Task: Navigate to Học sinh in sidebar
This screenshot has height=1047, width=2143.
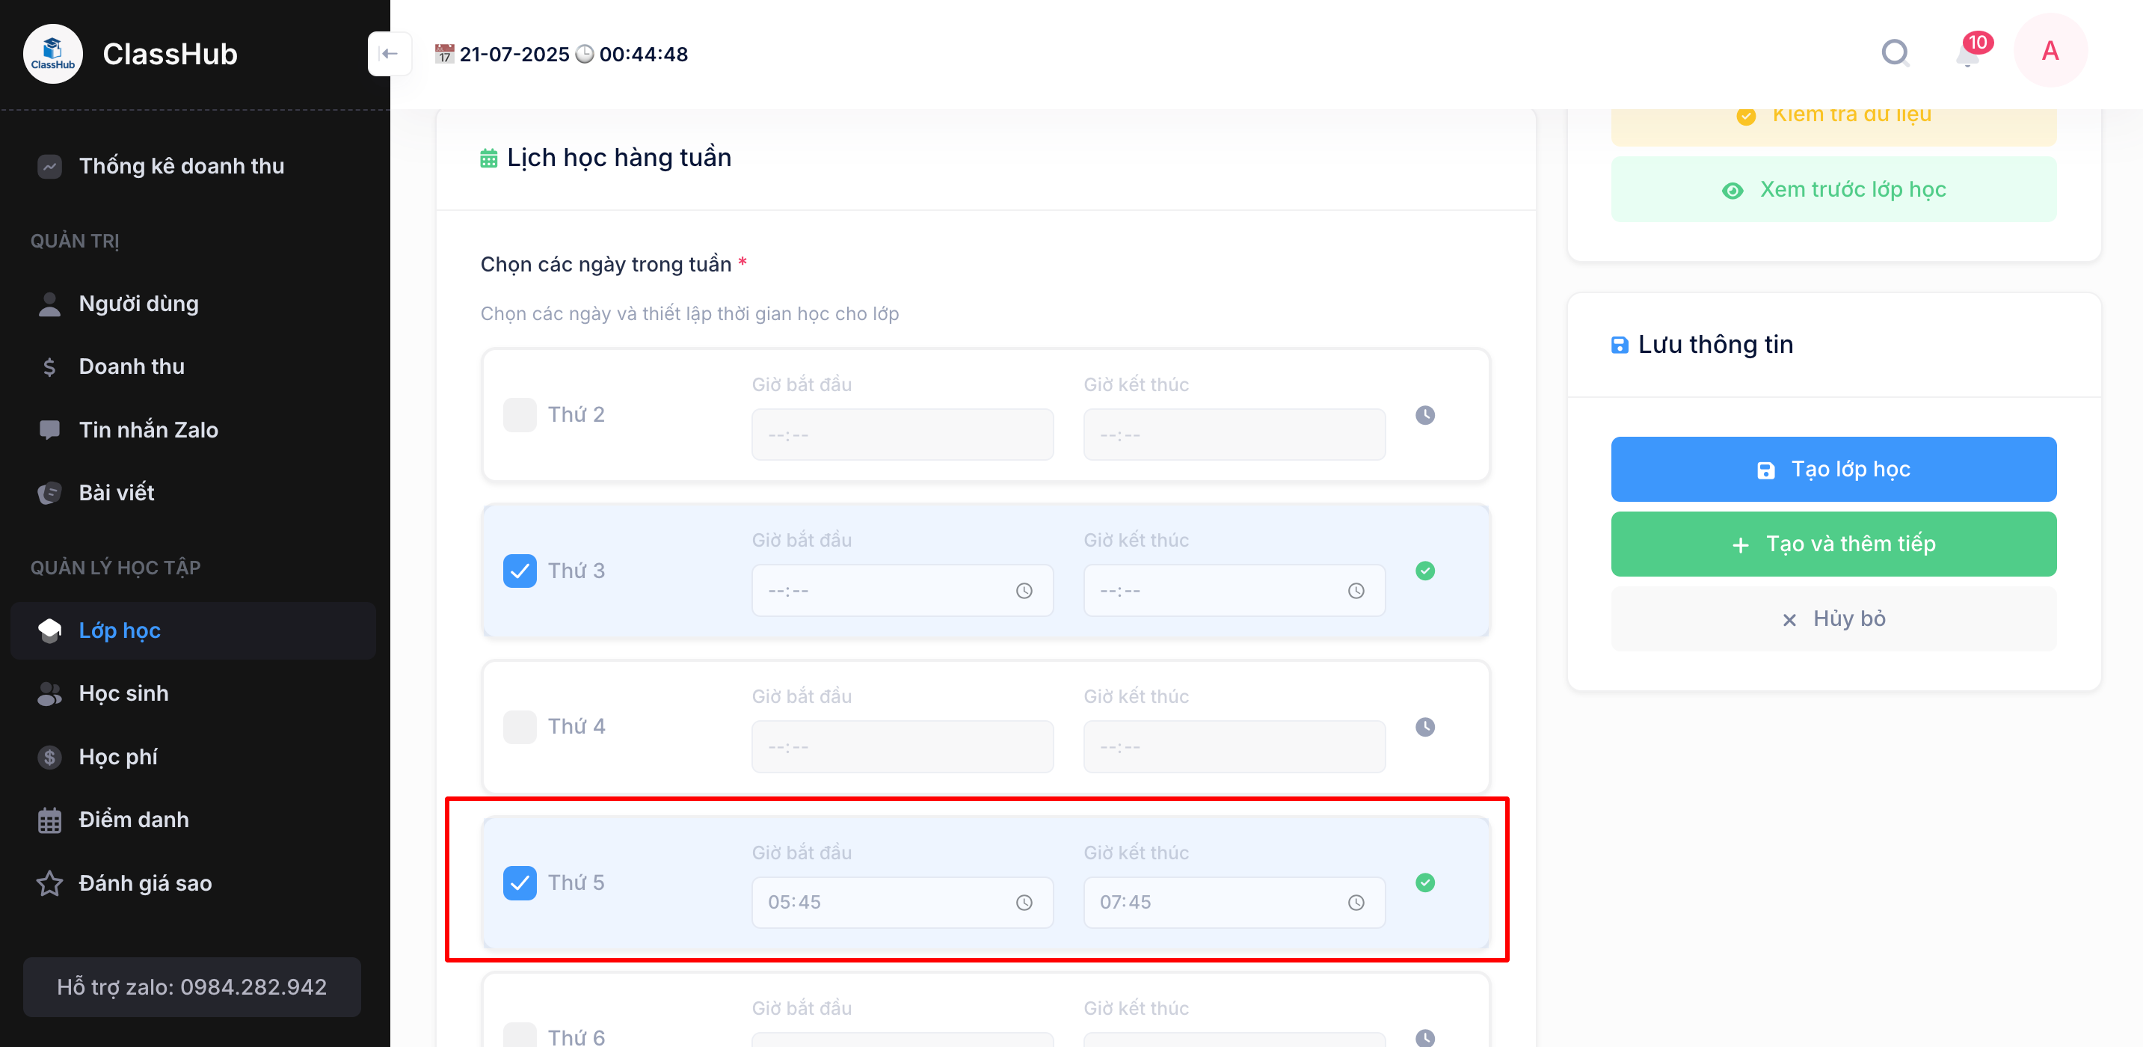Action: [x=193, y=693]
